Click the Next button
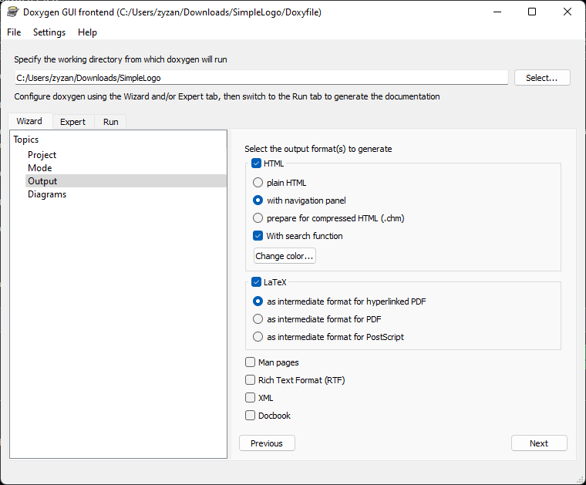Screen dimensions: 586x485 click(x=539, y=443)
